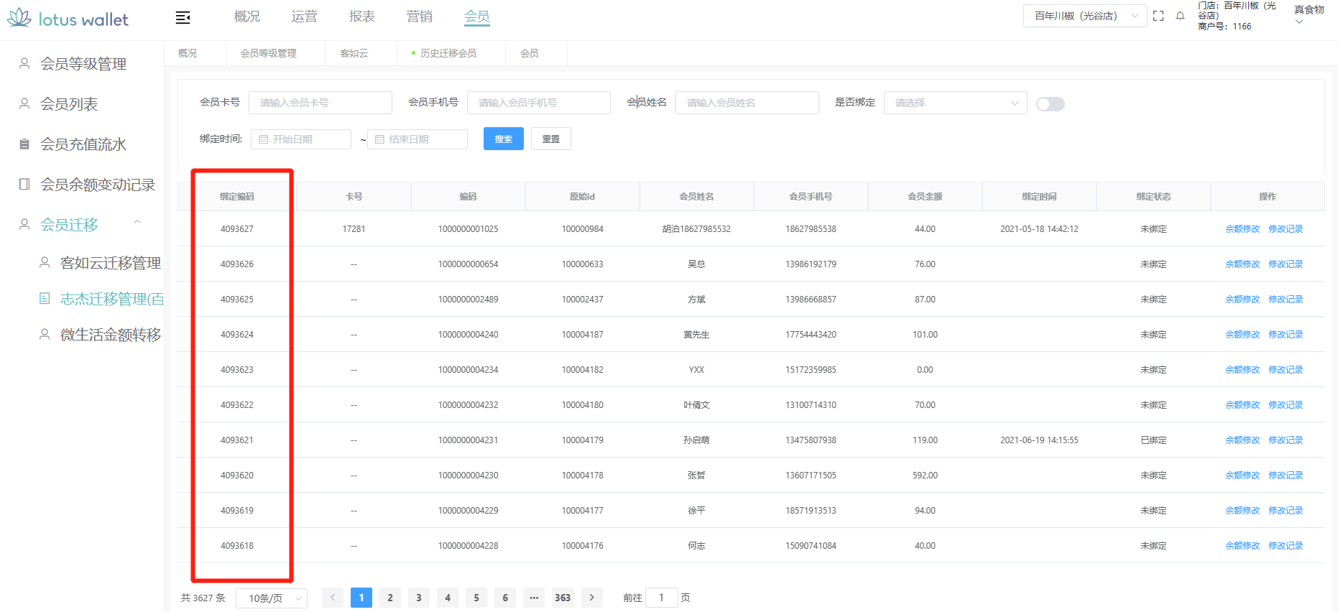
Task: Open the store selector 百年川椒 dropdown
Action: [x=1084, y=16]
